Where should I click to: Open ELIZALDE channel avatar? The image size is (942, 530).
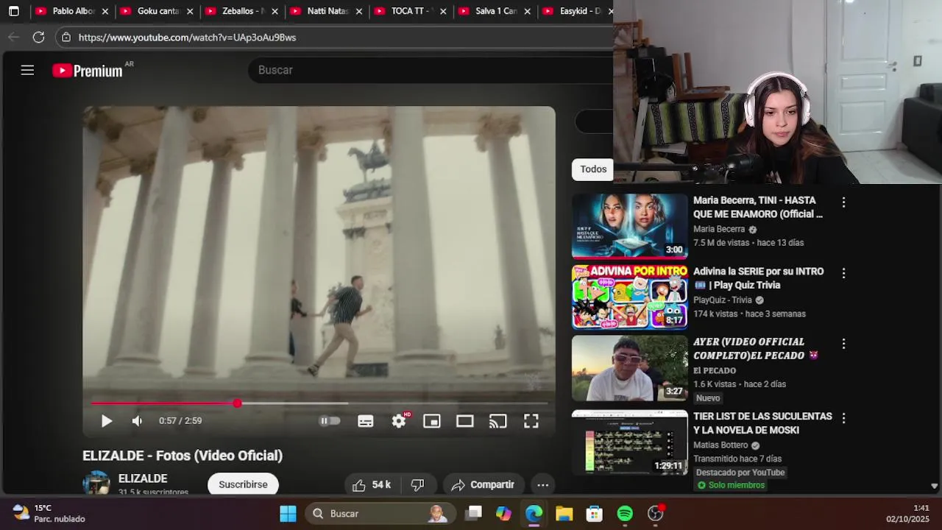pos(96,484)
